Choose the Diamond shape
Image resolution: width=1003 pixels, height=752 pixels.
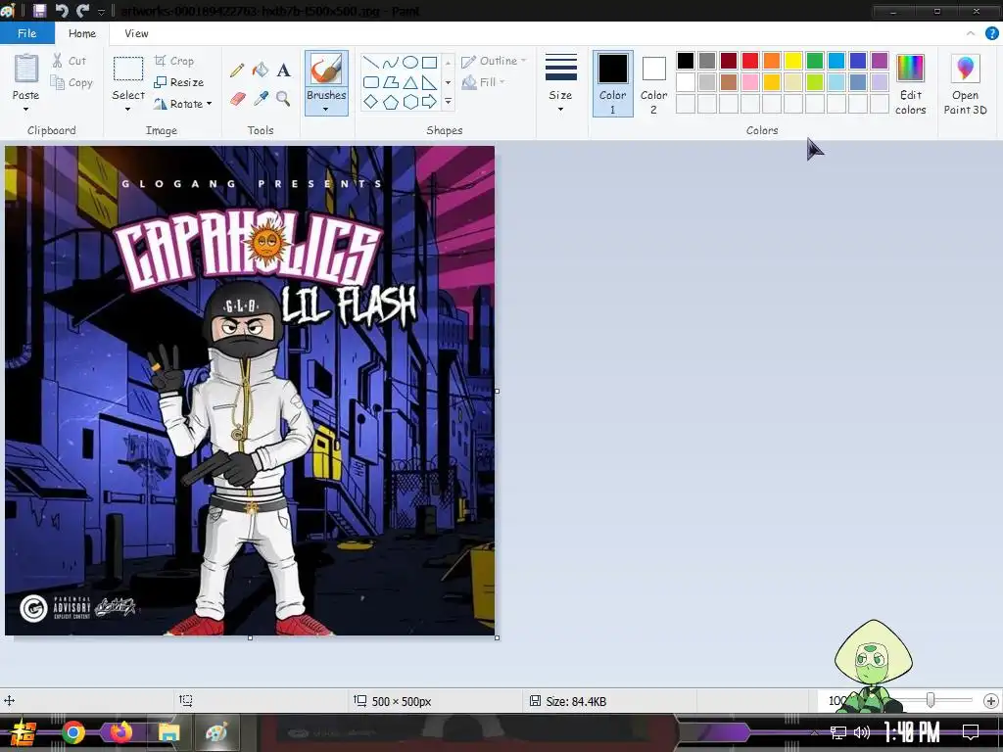point(370,102)
